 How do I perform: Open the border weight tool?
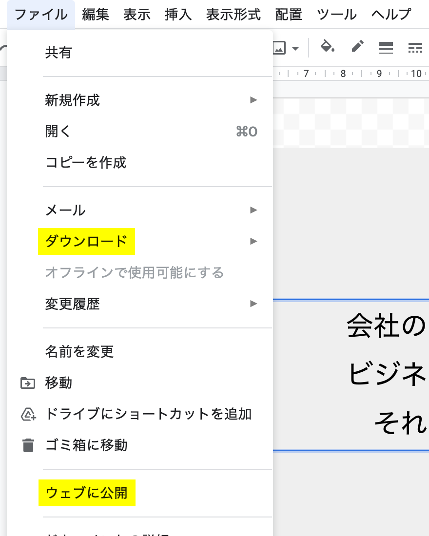pyautogui.click(x=386, y=47)
